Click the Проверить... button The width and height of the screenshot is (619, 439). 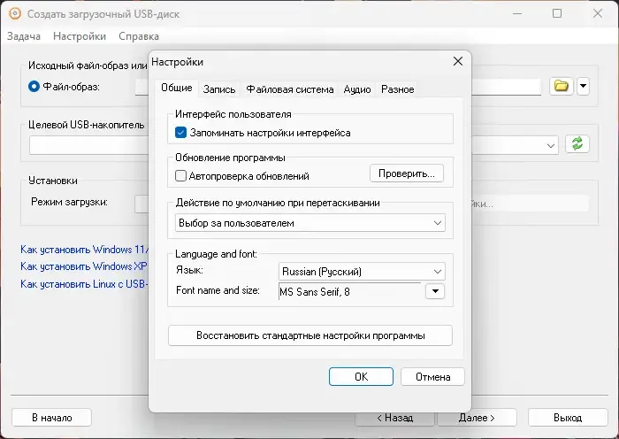click(407, 173)
